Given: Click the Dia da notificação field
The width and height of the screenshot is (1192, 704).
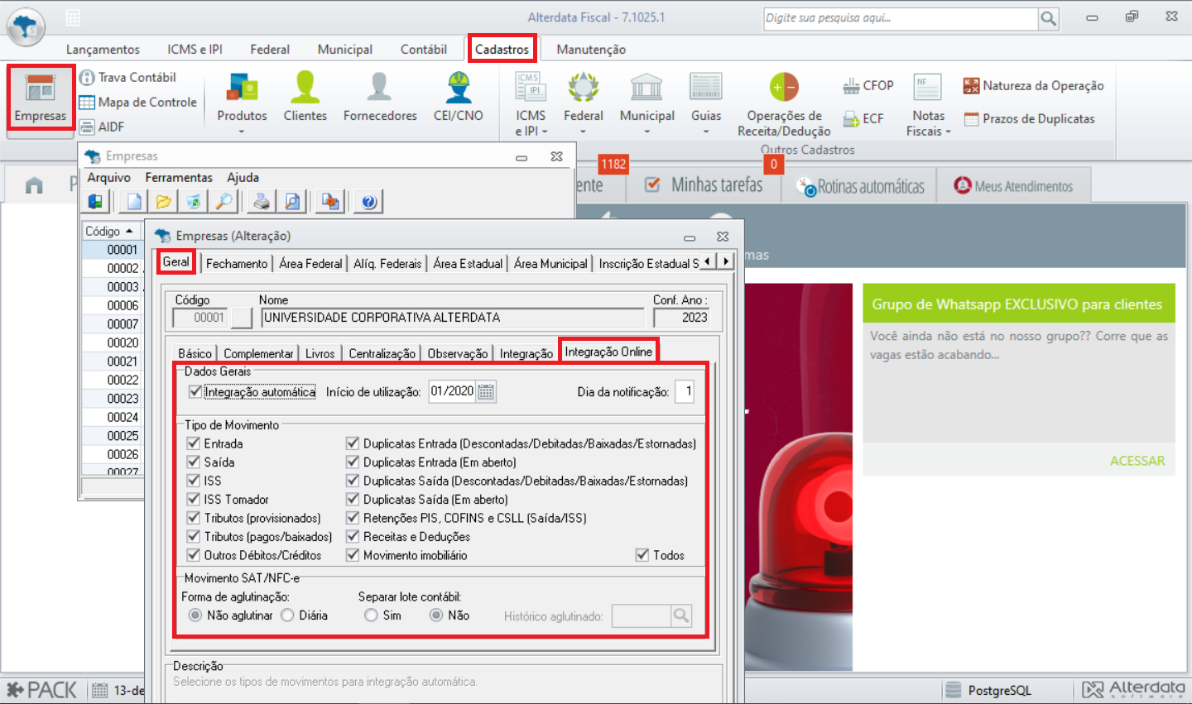Looking at the screenshot, I should tap(684, 392).
